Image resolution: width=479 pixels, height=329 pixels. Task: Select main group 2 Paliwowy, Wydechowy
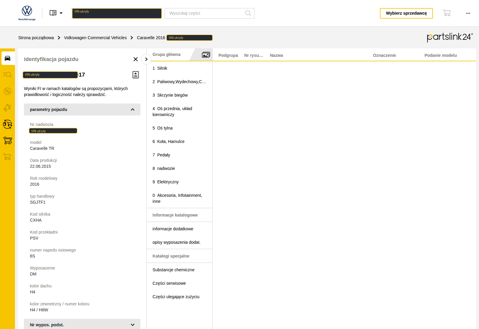tap(179, 82)
